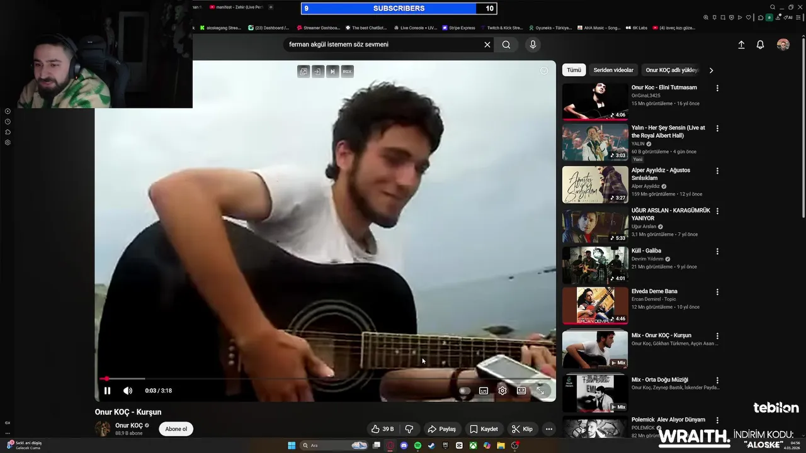Click the first overlay icon above the video
This screenshot has height=453, width=806.
[304, 71]
